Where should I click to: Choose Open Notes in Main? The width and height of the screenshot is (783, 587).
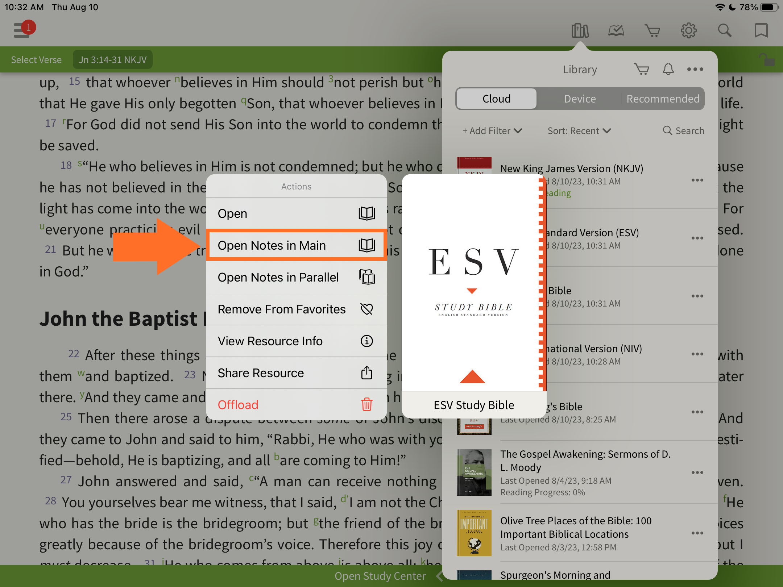[x=297, y=245]
